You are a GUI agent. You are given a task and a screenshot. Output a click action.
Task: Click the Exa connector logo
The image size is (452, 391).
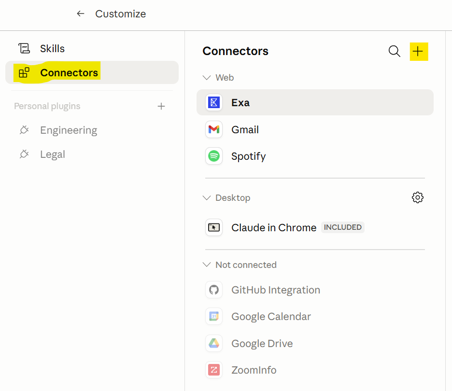tap(214, 102)
